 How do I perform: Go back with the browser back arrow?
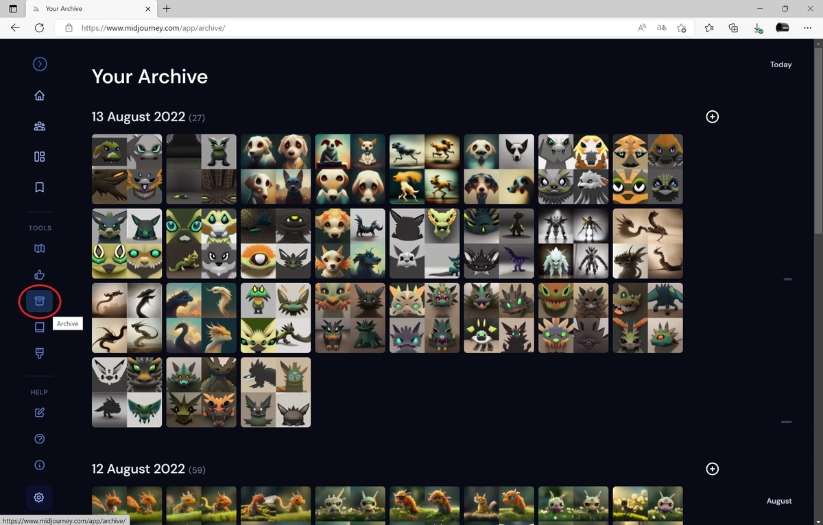(15, 28)
